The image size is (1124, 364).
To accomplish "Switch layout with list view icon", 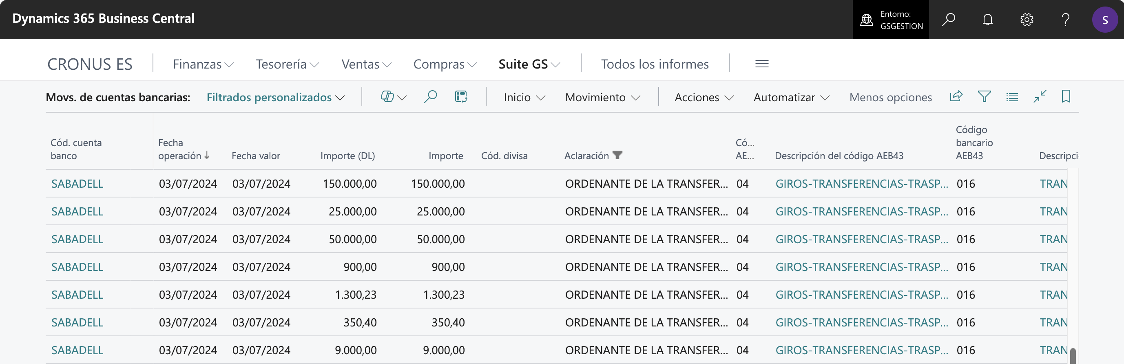I will pyautogui.click(x=1012, y=97).
